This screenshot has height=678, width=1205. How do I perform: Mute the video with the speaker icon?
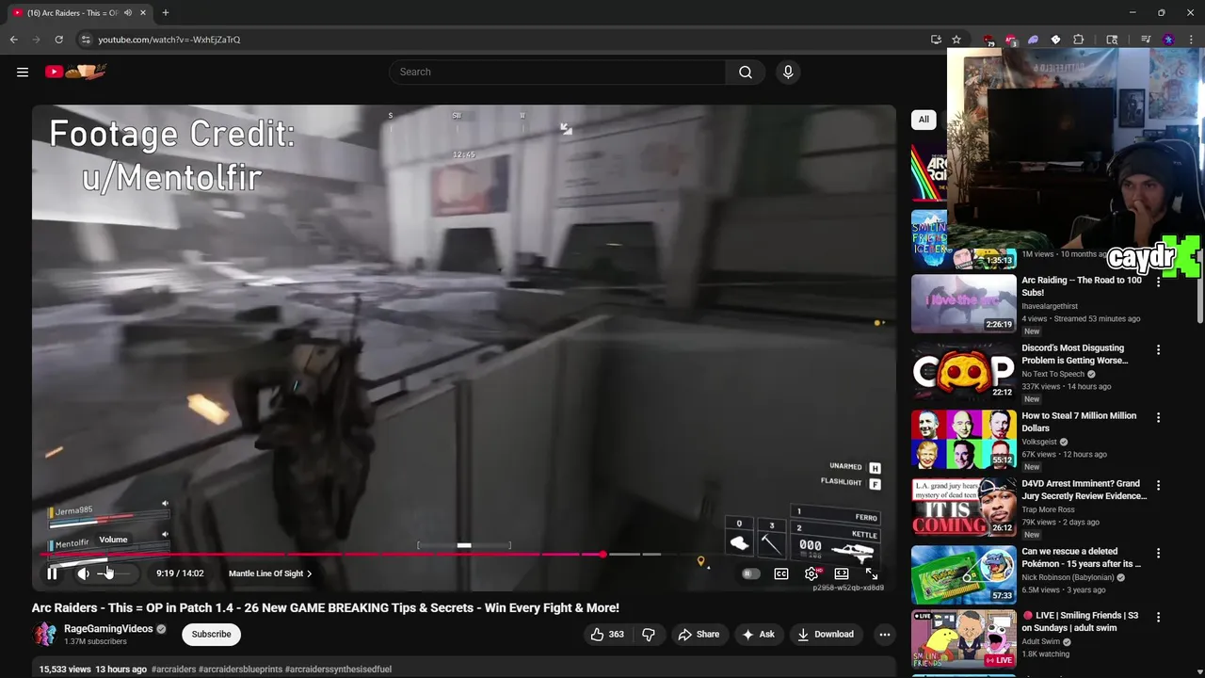[84, 573]
